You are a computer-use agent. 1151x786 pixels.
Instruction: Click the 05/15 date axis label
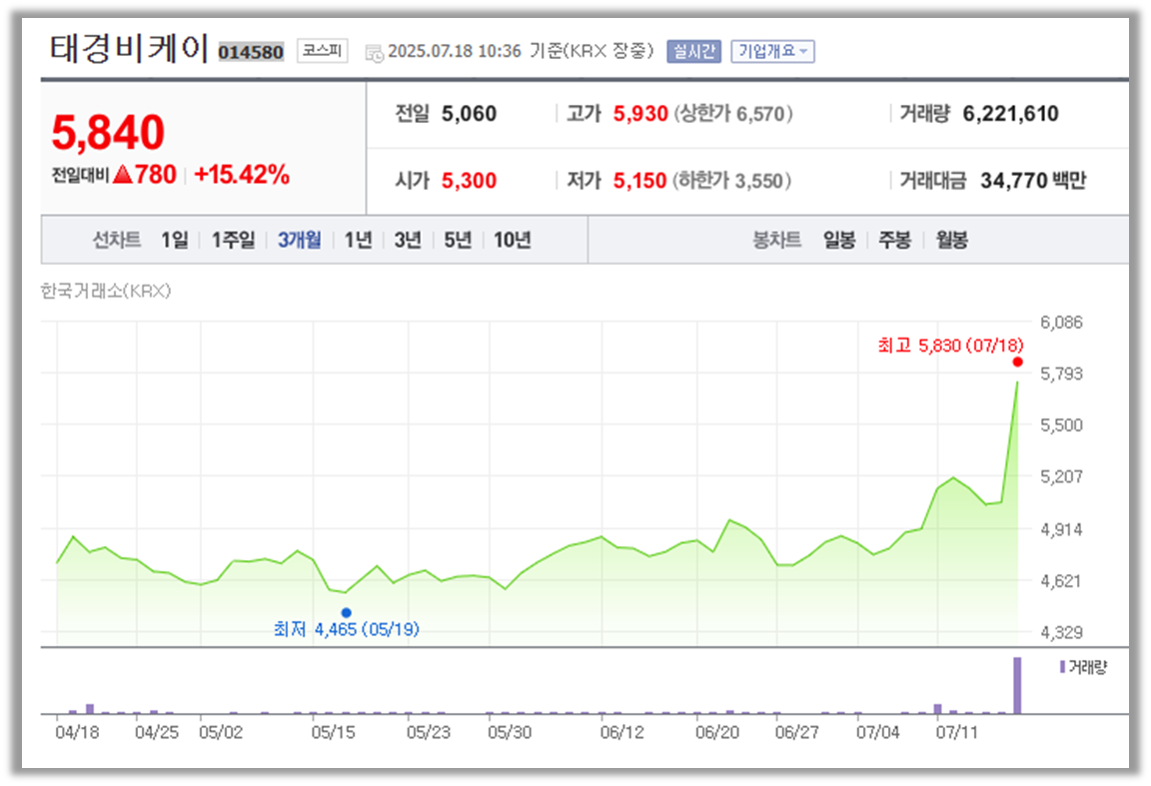click(334, 732)
